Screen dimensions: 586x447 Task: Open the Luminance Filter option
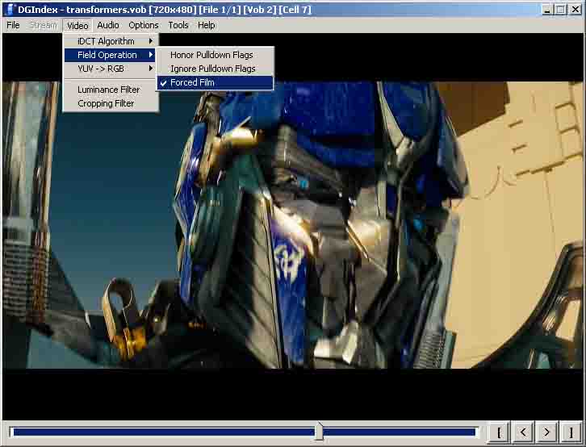tap(111, 90)
